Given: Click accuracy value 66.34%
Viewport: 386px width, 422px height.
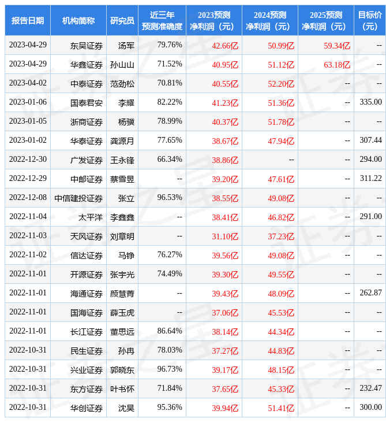Looking at the screenshot, I should [170, 160].
